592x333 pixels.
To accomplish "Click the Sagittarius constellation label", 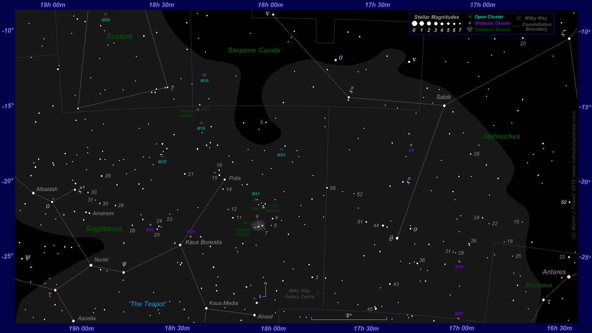I will pos(104,229).
